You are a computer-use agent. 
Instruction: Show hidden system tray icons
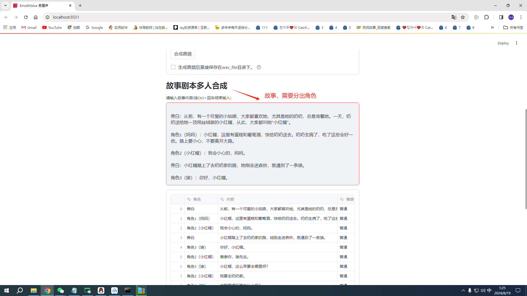463,291
